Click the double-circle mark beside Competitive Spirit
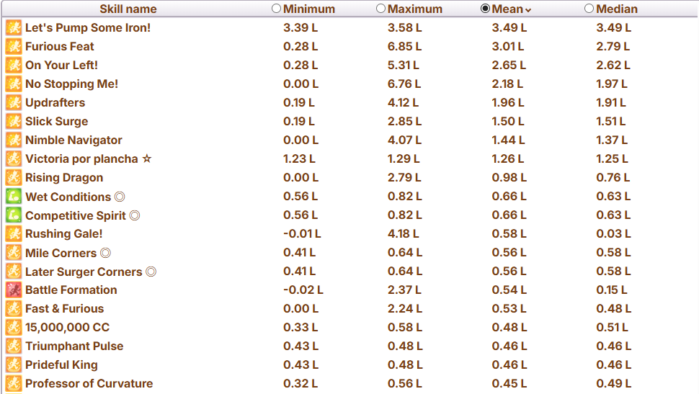 tap(135, 215)
